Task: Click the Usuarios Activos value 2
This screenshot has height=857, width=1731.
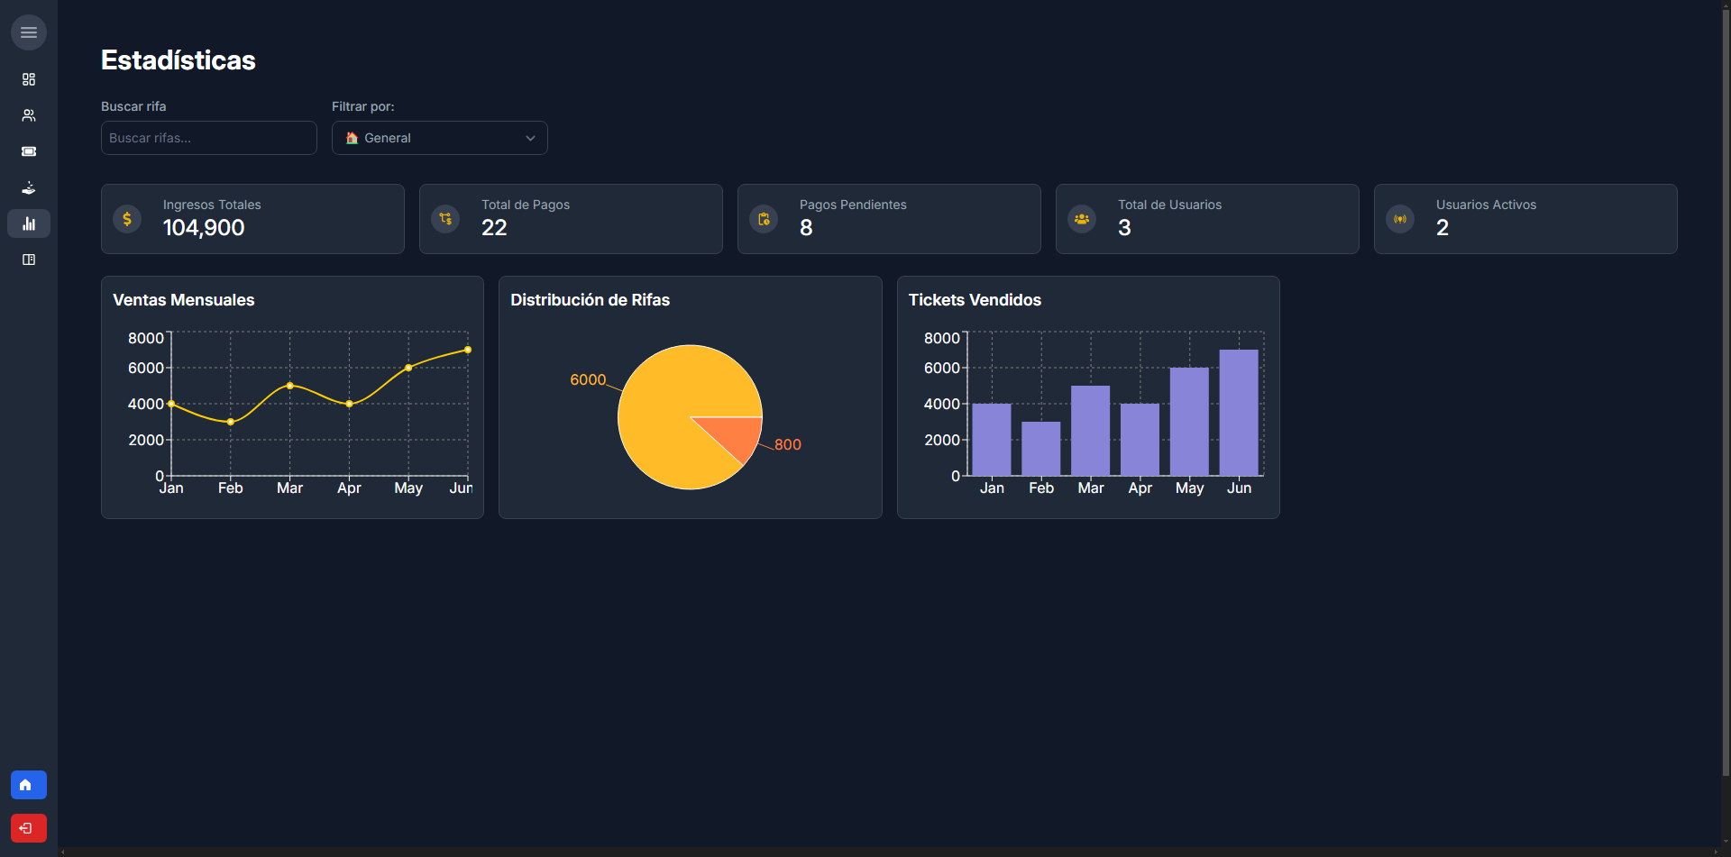Action: coord(1442,228)
